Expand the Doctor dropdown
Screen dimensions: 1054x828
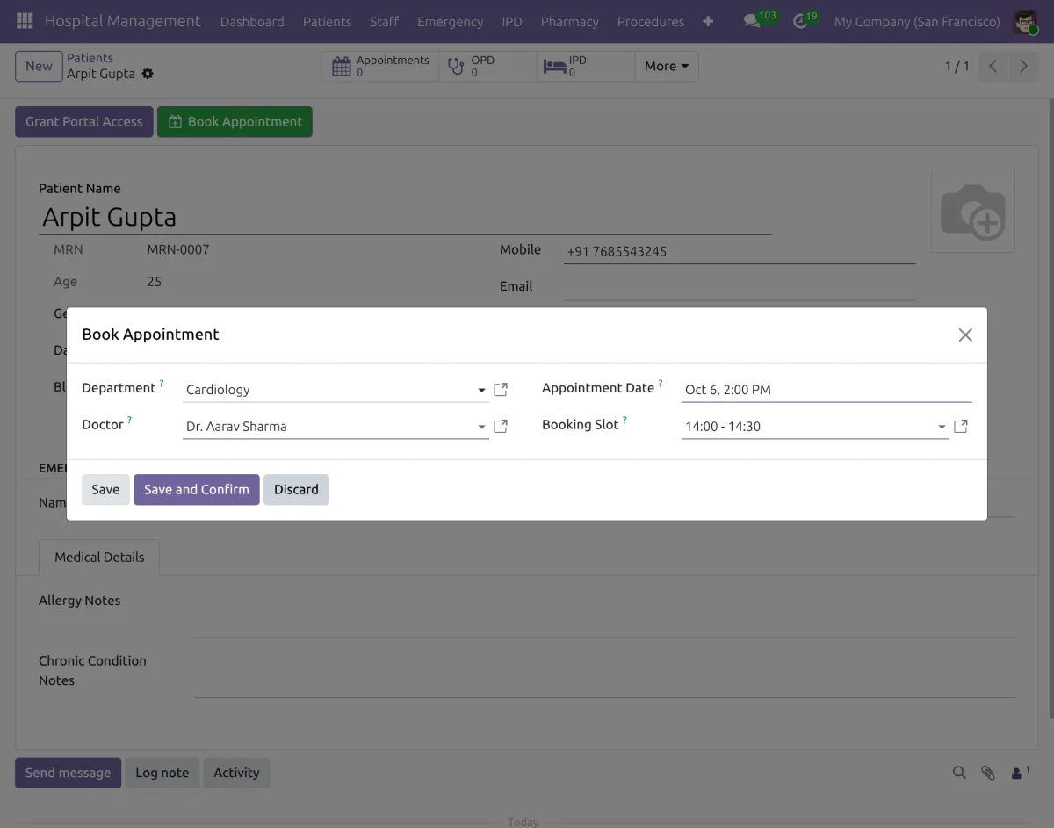coord(481,427)
